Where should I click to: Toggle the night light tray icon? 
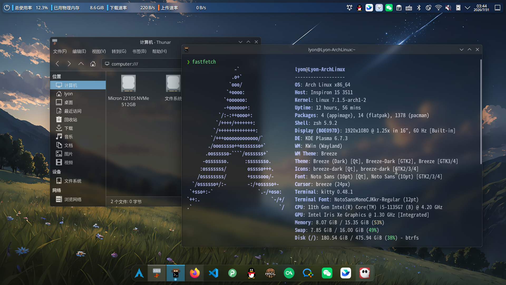click(x=429, y=8)
